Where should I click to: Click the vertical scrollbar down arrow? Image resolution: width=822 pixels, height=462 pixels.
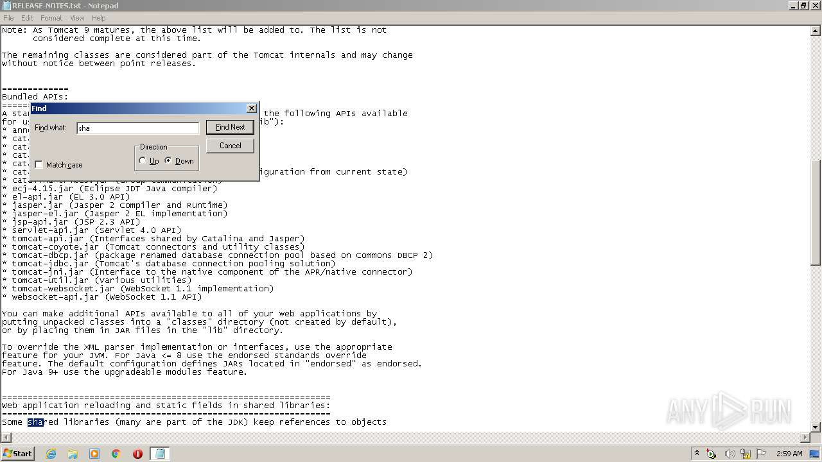click(816, 427)
